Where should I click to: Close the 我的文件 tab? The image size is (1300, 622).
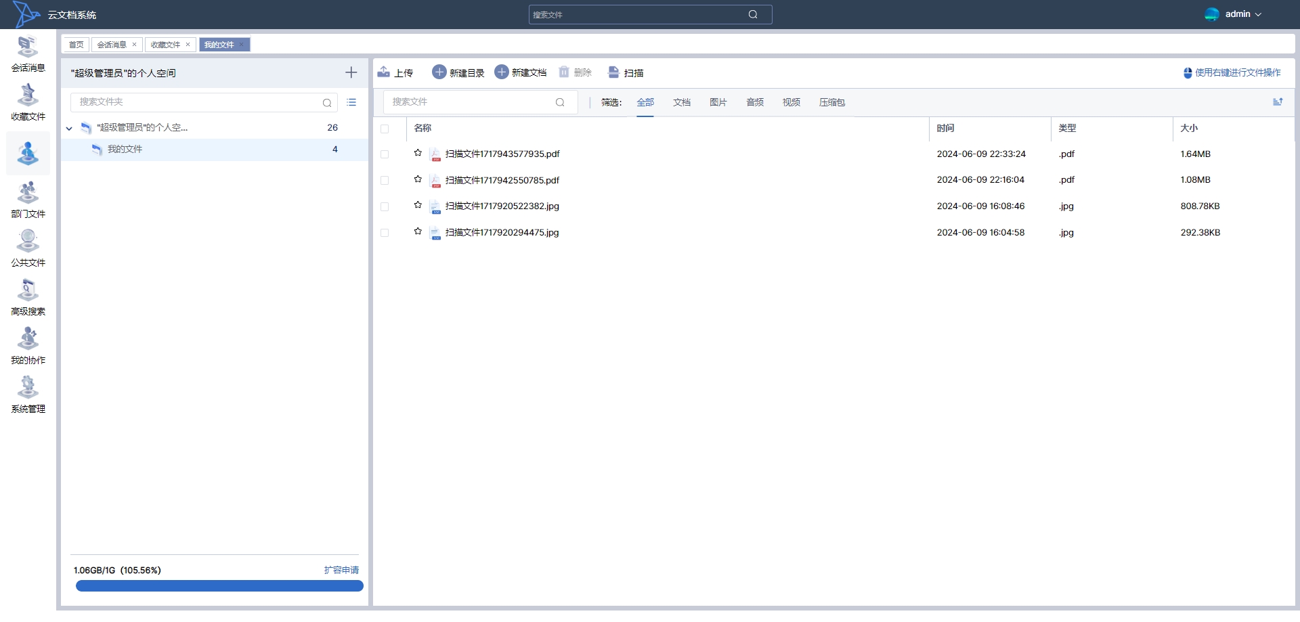coord(241,45)
